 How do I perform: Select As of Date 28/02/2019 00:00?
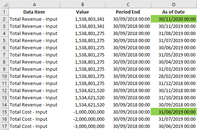point(174,76)
